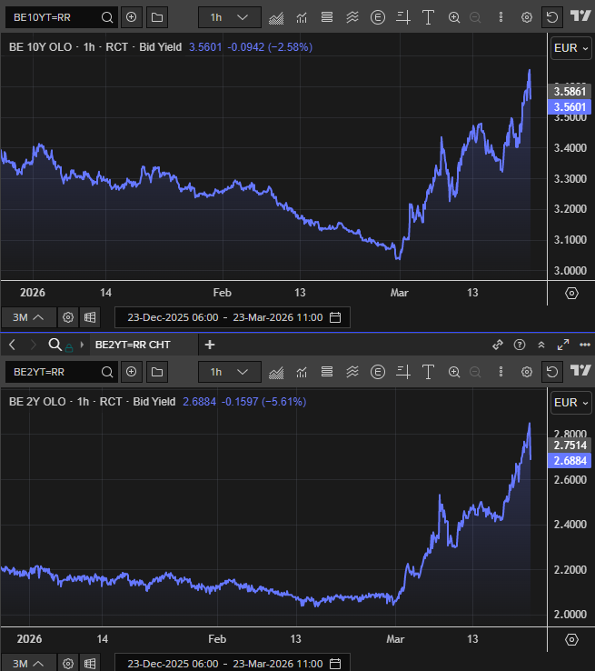
Task: Click wave lines icon in bottom toolbar
Action: pyautogui.click(x=352, y=372)
